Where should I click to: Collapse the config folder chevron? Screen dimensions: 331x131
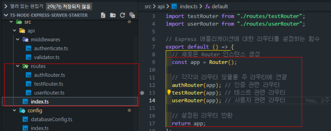15,110
